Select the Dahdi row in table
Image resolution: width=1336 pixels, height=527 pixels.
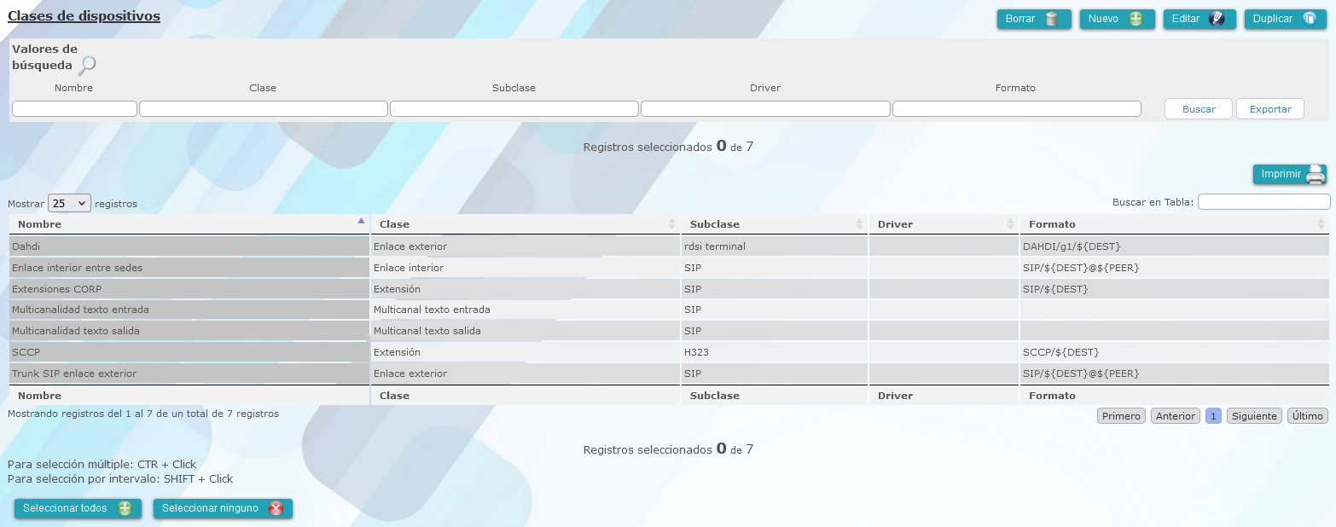[670, 246]
